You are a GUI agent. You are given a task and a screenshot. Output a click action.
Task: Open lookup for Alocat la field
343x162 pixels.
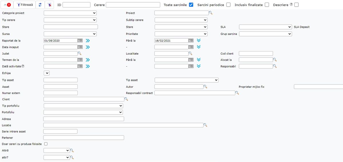tap(275, 60)
